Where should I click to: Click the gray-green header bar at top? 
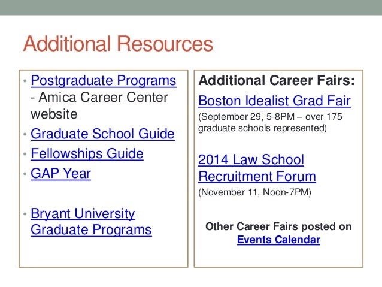tap(191, 8)
